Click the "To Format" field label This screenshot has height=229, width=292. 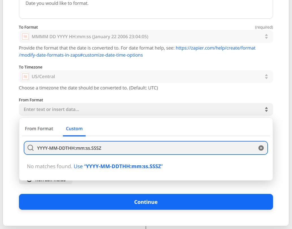pos(28,27)
